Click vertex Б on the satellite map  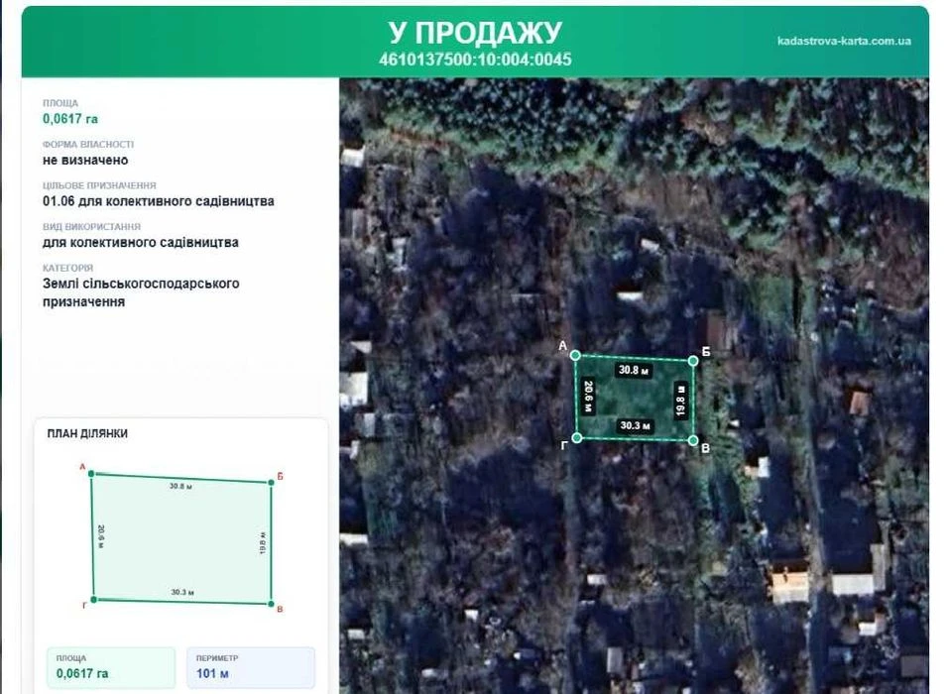coord(693,361)
